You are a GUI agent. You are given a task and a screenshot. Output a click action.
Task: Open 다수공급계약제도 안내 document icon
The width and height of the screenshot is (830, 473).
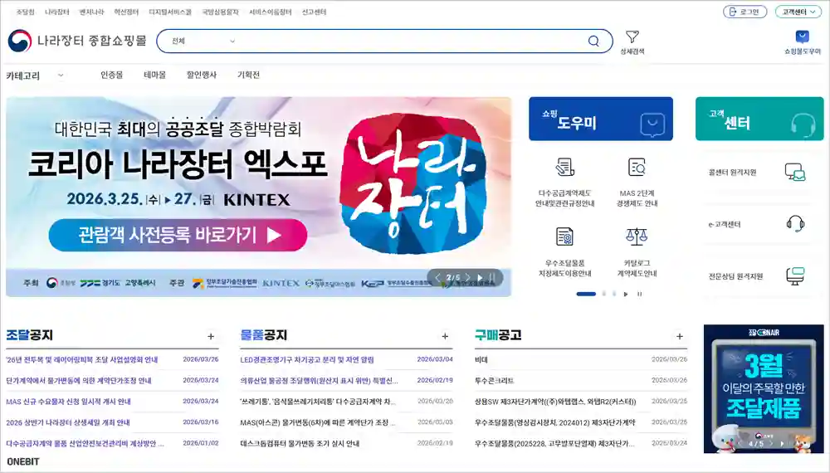click(564, 167)
